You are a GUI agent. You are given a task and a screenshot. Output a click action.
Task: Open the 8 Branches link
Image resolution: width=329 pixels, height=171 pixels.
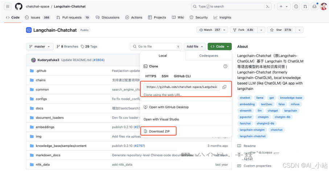67,46
